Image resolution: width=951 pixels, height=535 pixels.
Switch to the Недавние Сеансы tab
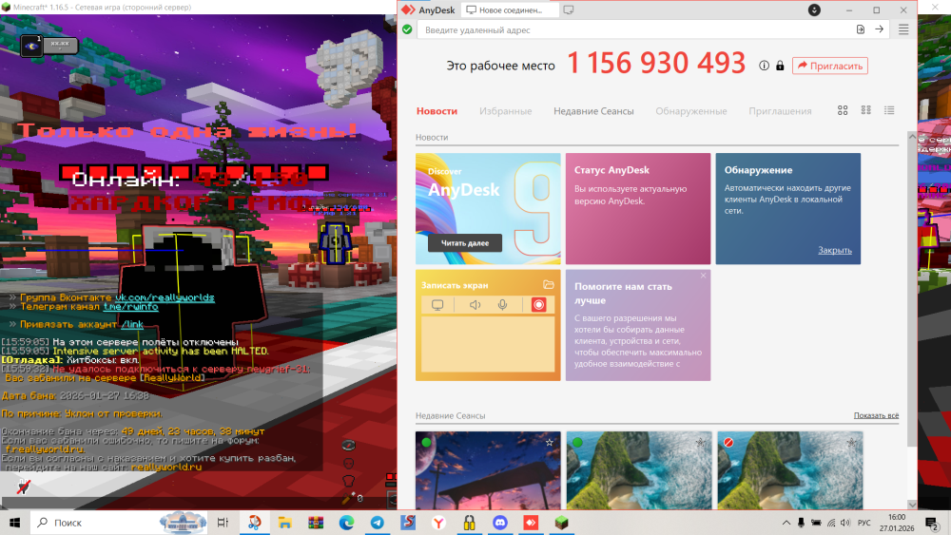pyautogui.click(x=593, y=111)
